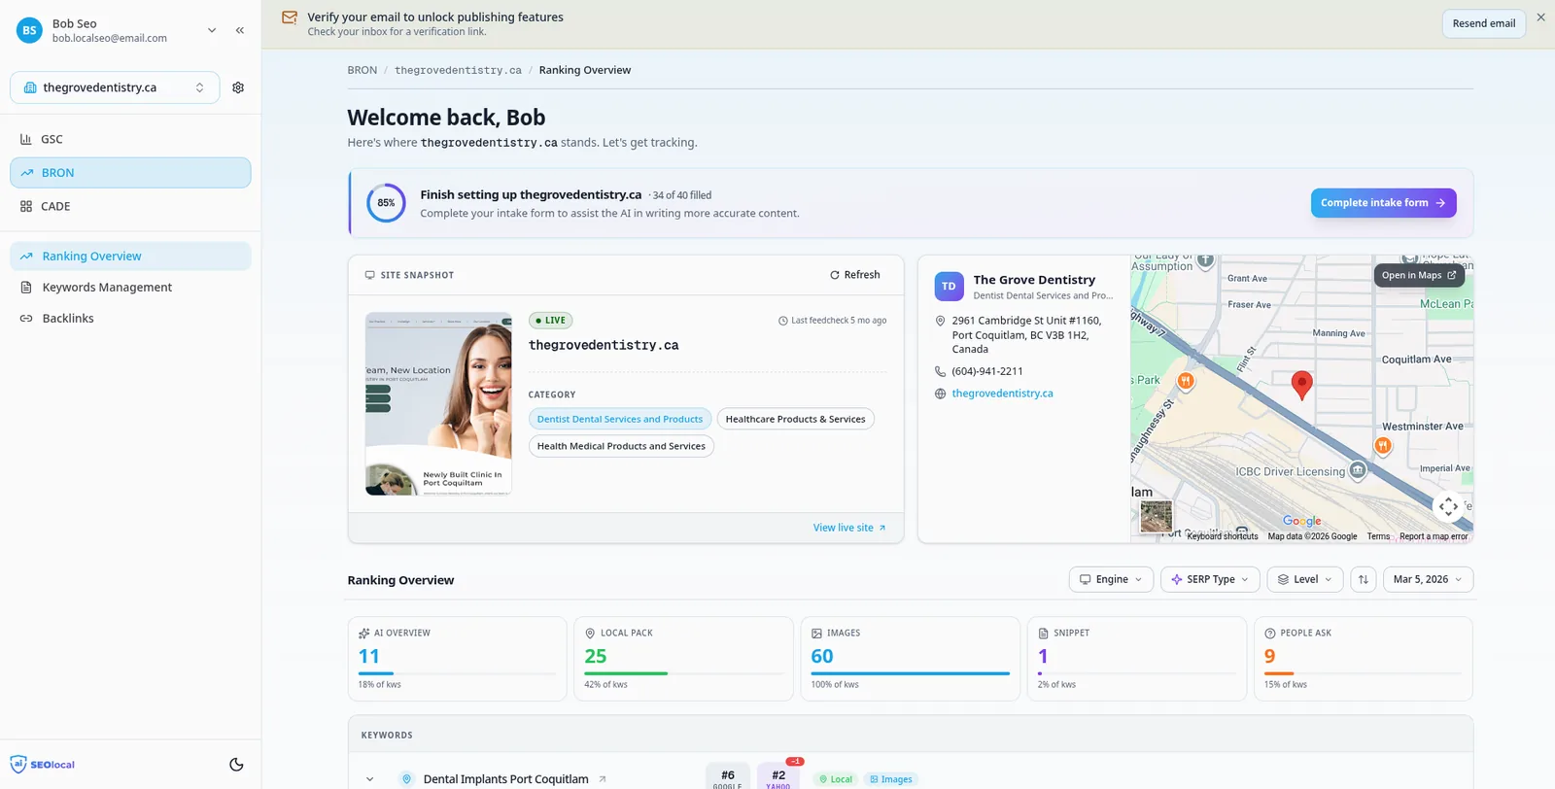Dismiss the verify email banner
The image size is (1555, 789).
[x=1540, y=17]
